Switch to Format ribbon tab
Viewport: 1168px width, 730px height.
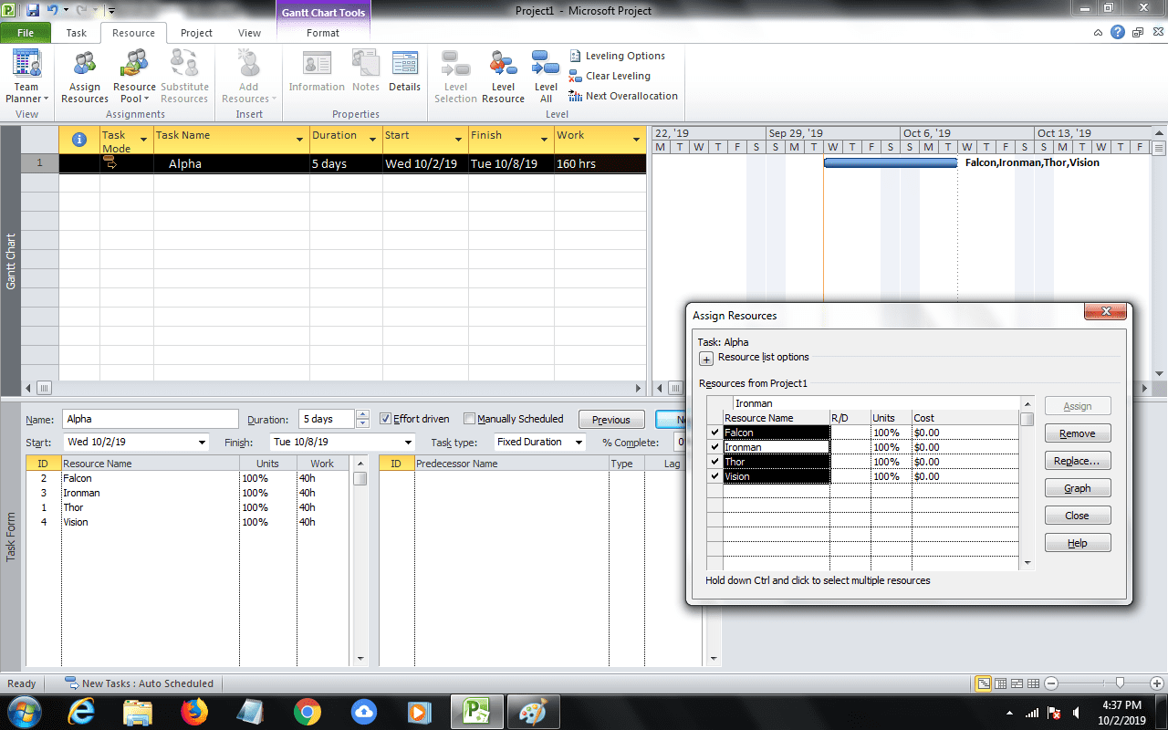click(x=323, y=33)
